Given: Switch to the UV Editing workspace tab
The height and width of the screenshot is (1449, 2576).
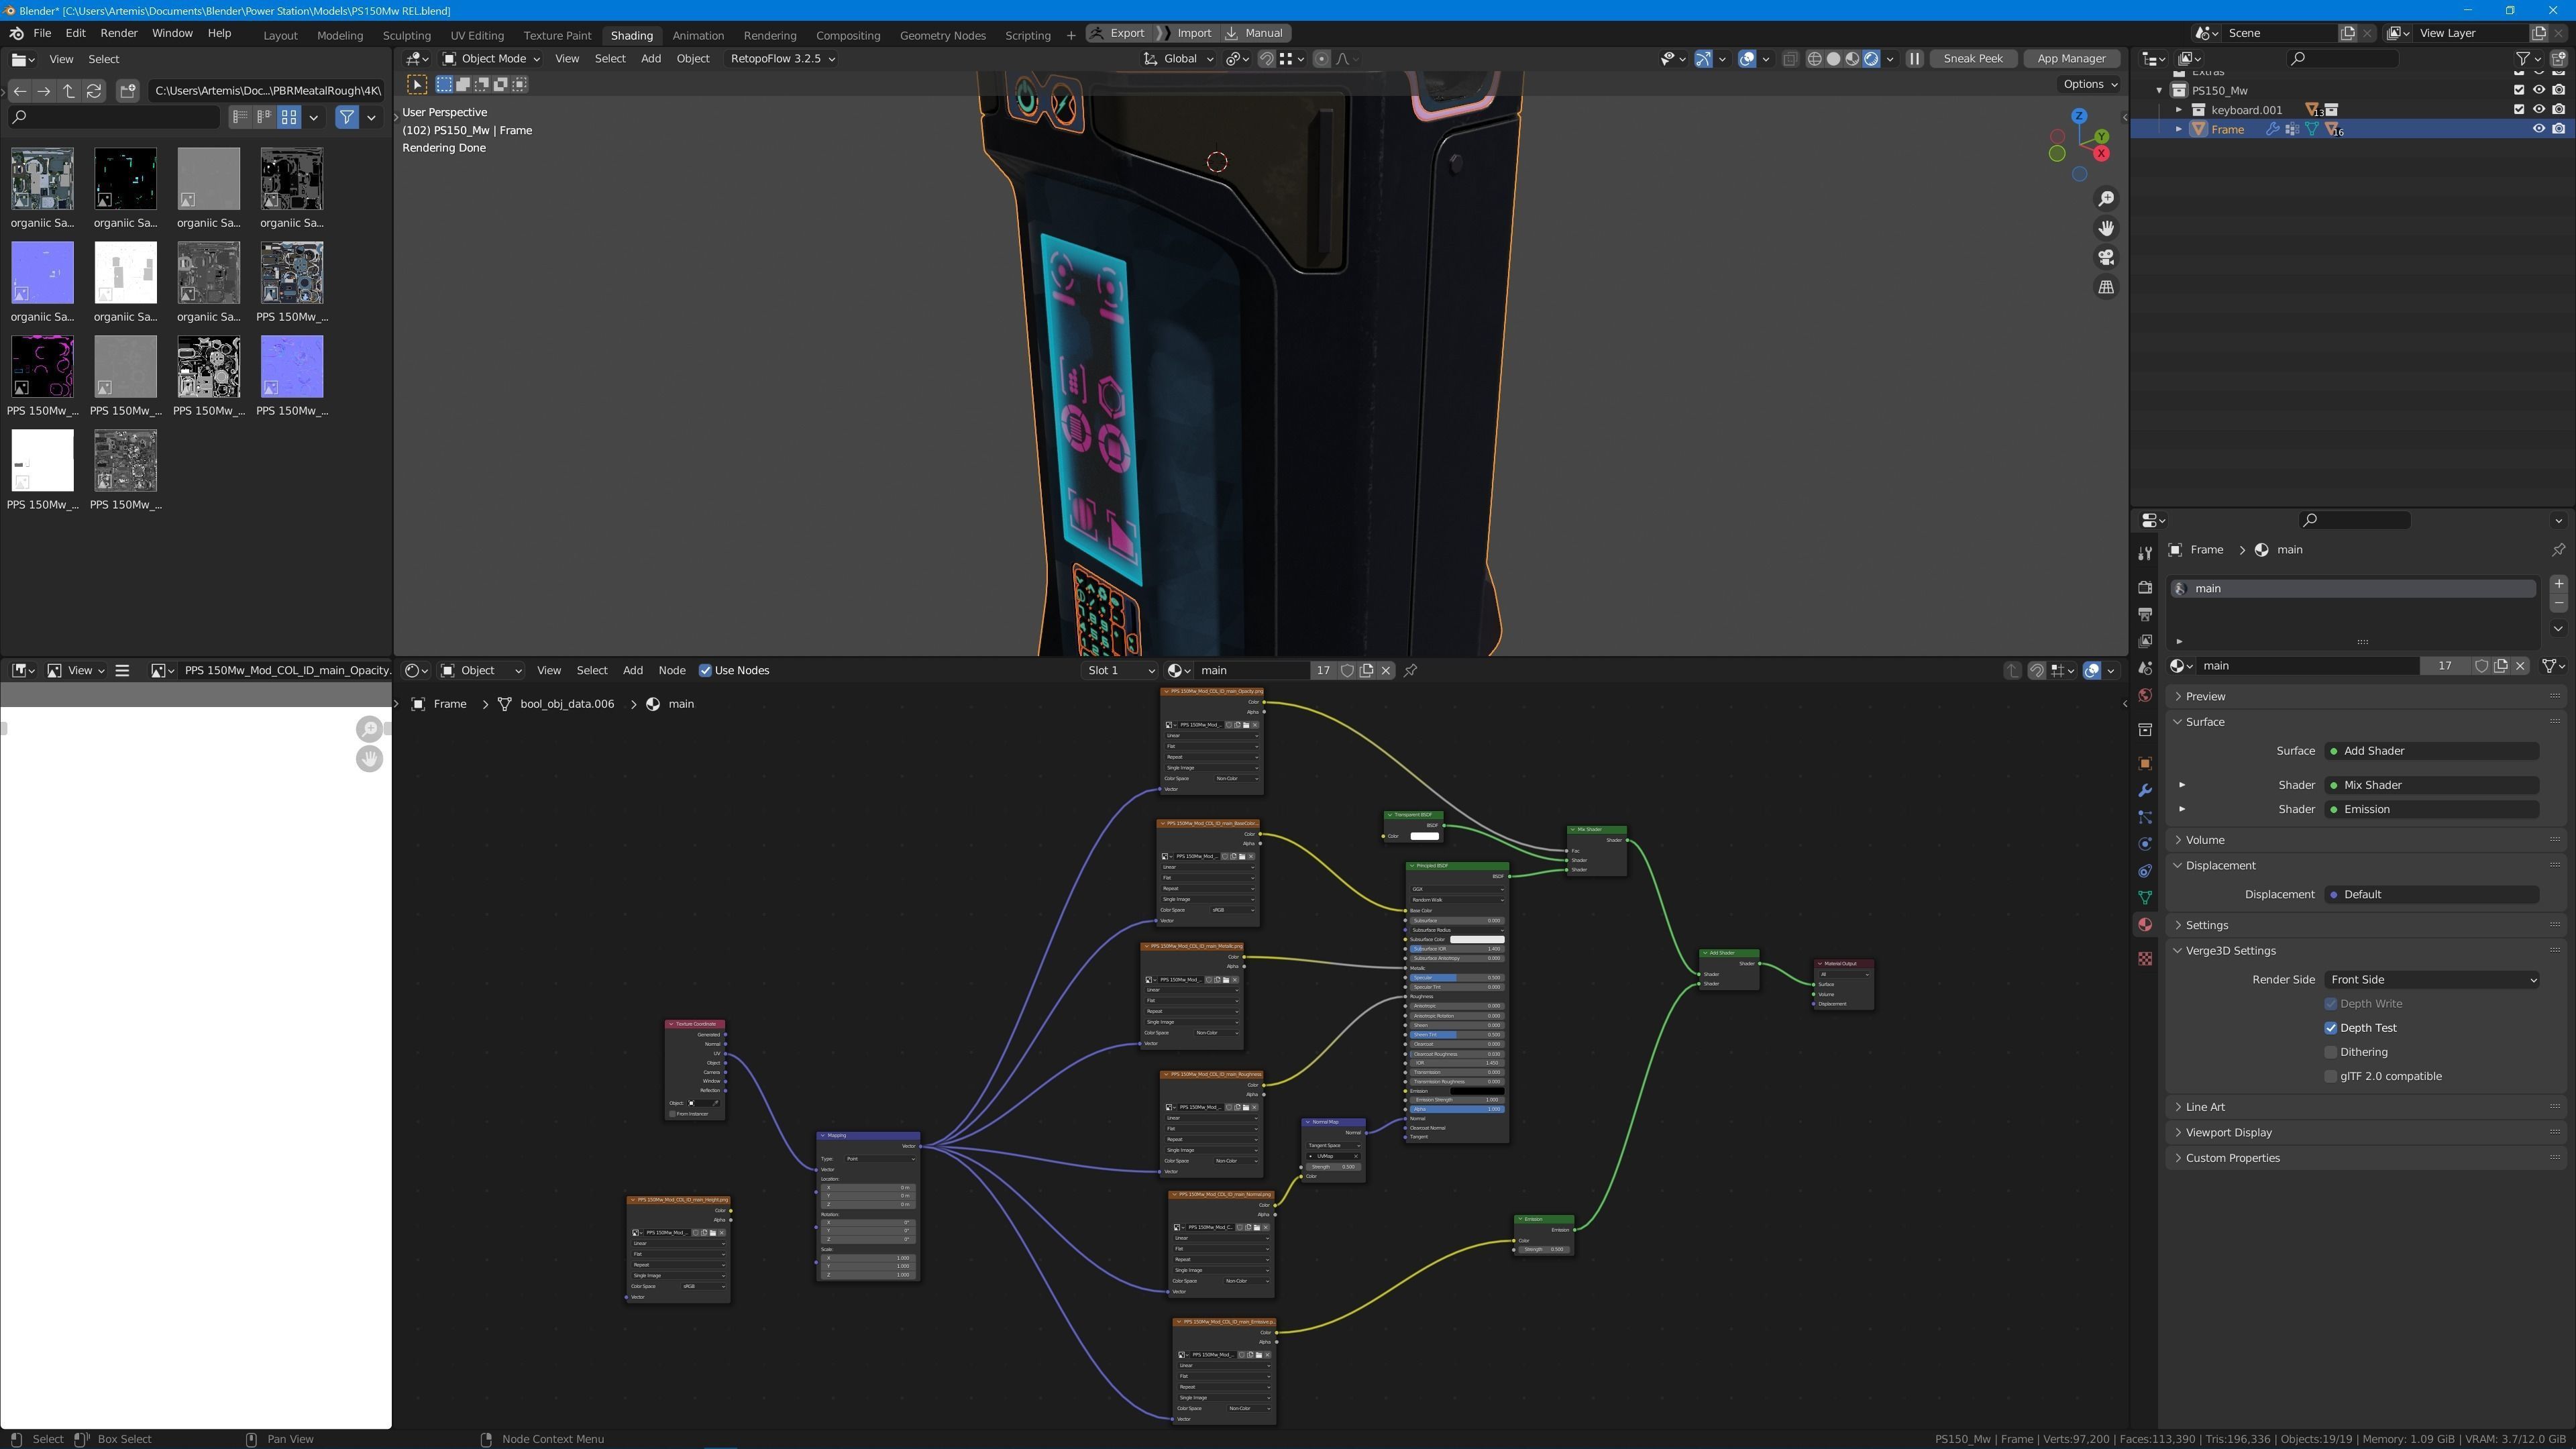Looking at the screenshot, I should click(x=477, y=35).
